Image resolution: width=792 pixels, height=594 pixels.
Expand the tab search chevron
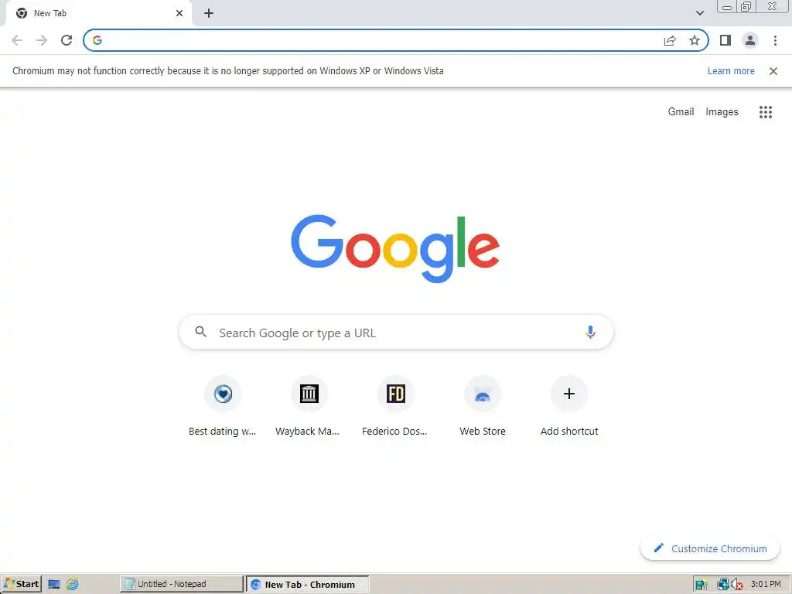click(x=699, y=13)
